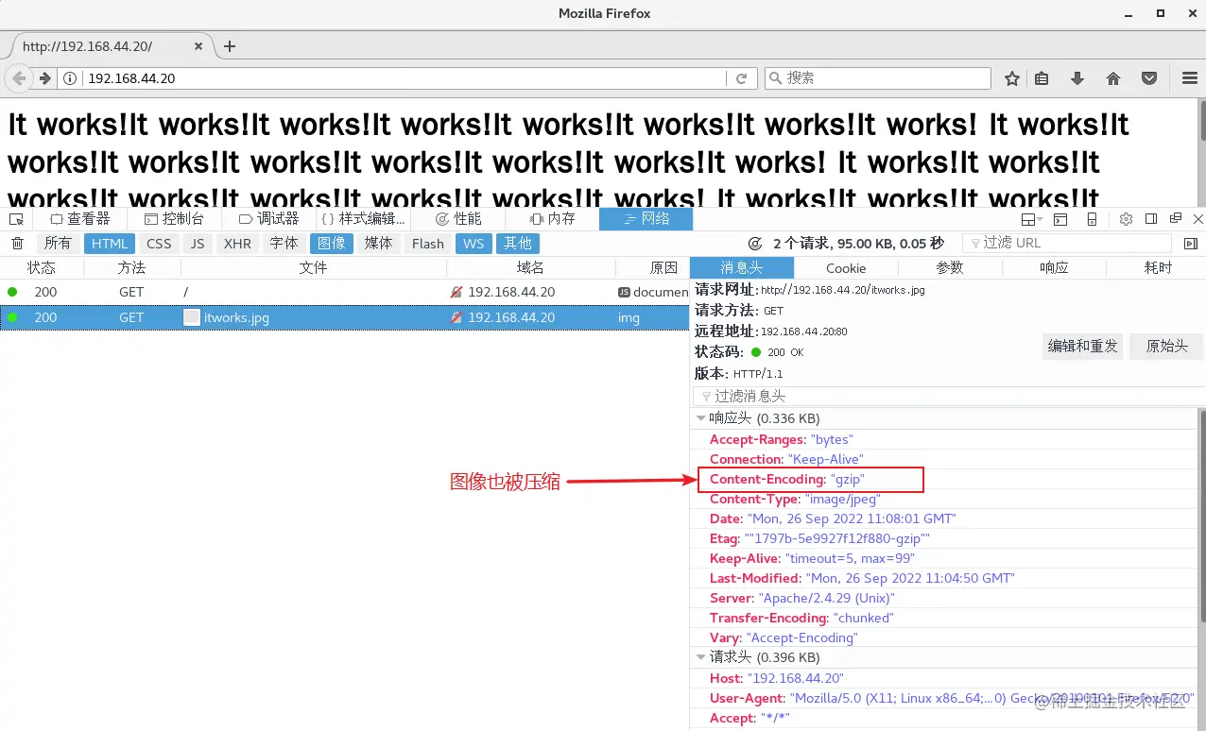1206x731 pixels.
Task: Toggle the 图像 (Images) filter
Action: click(x=332, y=243)
